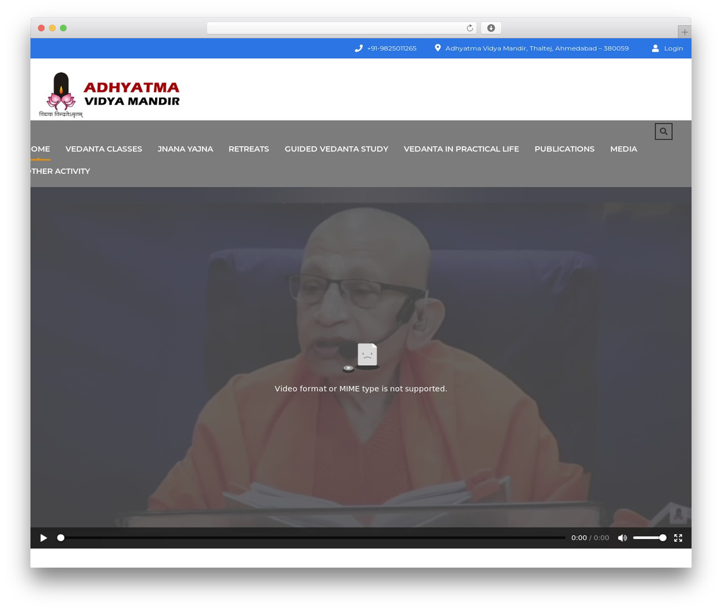Click the Adhyatma Vidya Mandir logo
The width and height of the screenshot is (722, 611).
109,95
